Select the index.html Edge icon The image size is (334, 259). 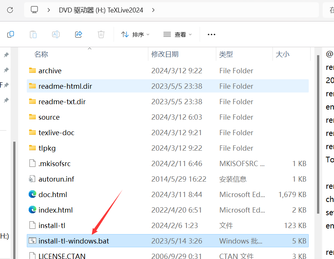pyautogui.click(x=32, y=210)
